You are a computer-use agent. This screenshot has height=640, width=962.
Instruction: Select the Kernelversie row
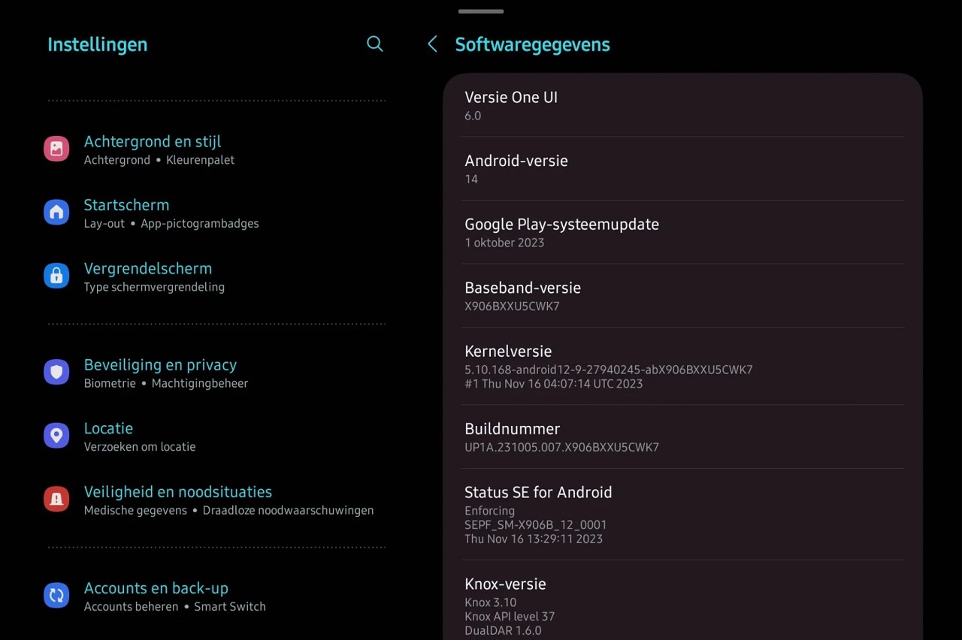coord(682,366)
